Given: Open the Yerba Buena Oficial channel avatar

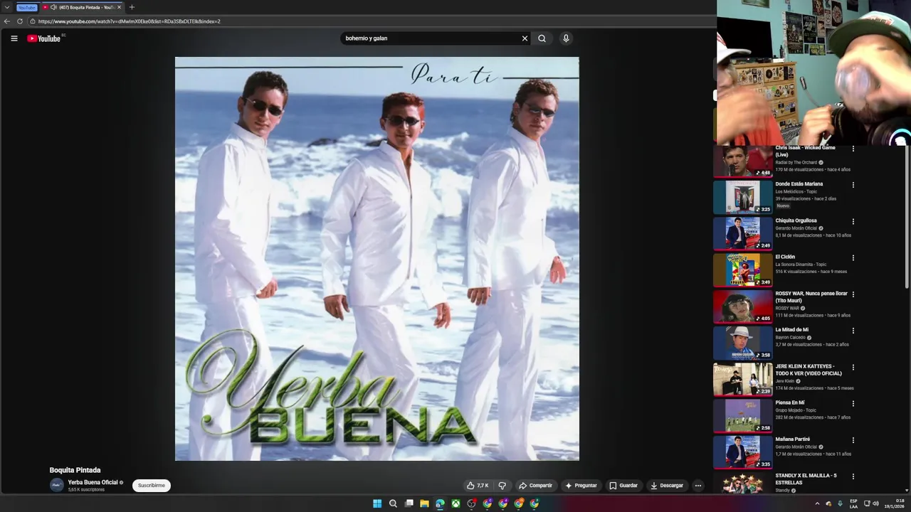Looking at the screenshot, I should [x=56, y=485].
